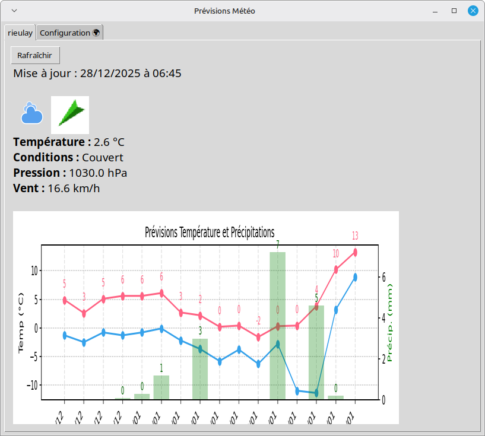485x436 pixels.
Task: Close the Prévisions Météo window
Action: 473,11
